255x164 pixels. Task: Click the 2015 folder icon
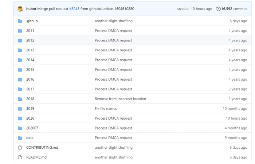pyautogui.click(x=20, y=70)
